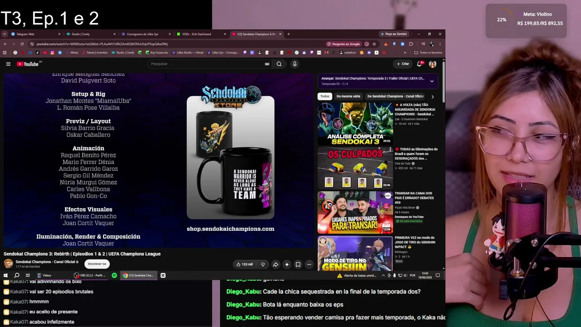Viewport: 581px width, 327px height.
Task: Open the Todos os favoritos folder
Action: point(428,53)
